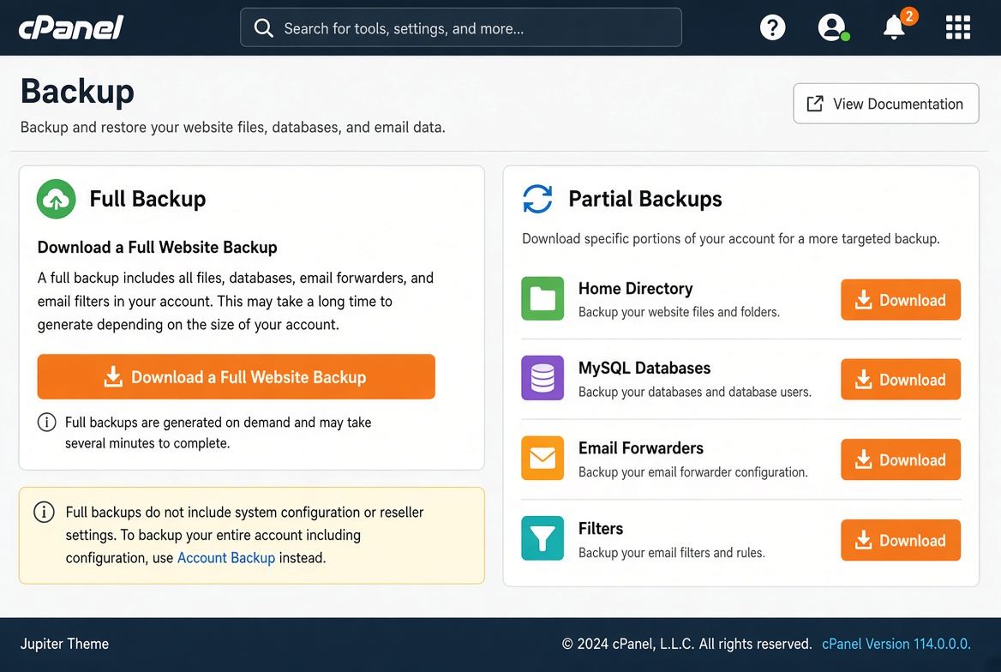1001x672 pixels.
Task: Click 'Backup your email filters and rules.' text
Action: click(672, 553)
